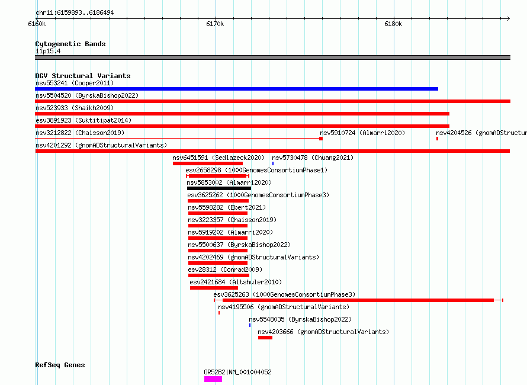Screen dimensions: 527x385
Task: Click the red nsv4203666 variant bar
Action: pyautogui.click(x=265, y=338)
